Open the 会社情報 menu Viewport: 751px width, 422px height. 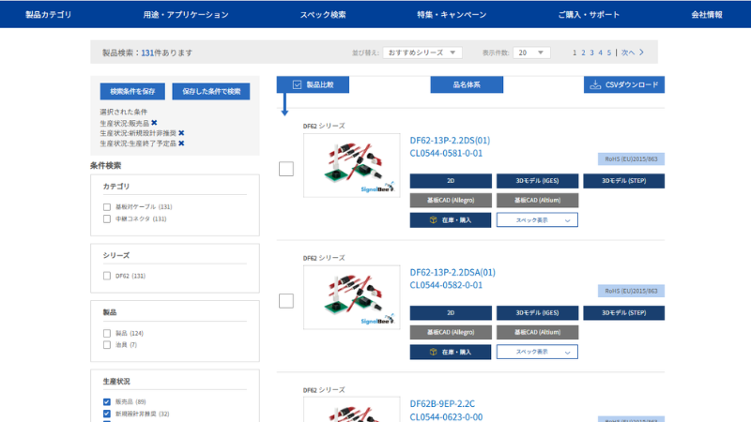point(707,14)
